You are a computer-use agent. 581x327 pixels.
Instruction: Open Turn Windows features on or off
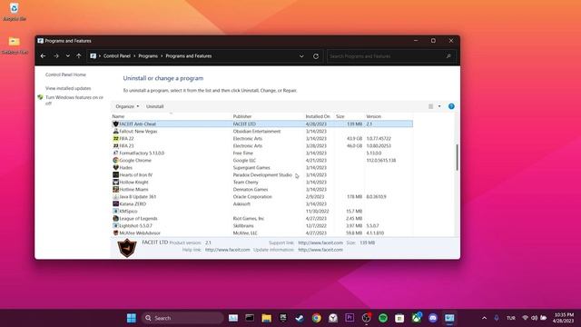click(x=74, y=100)
